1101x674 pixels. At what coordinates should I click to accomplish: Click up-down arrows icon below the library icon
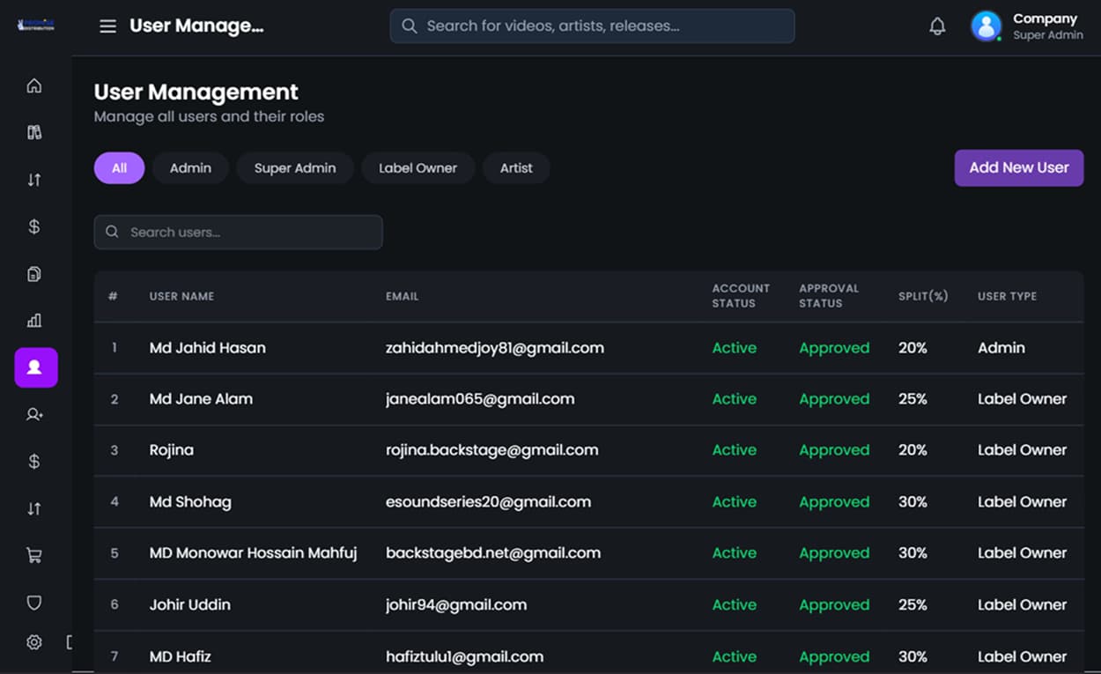click(34, 180)
